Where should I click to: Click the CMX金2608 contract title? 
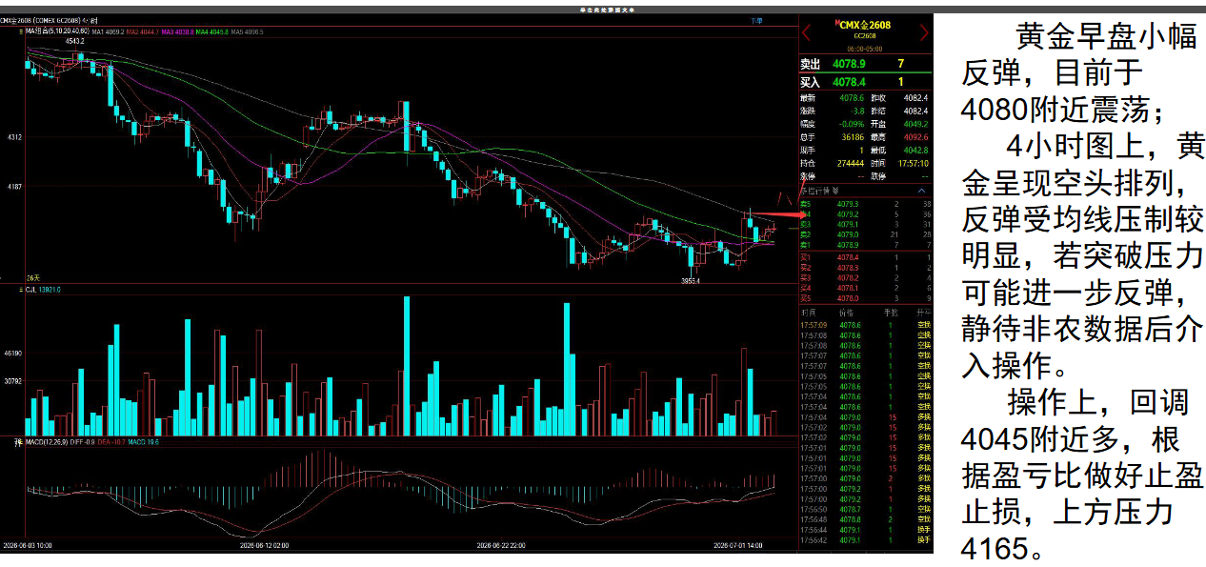click(863, 25)
